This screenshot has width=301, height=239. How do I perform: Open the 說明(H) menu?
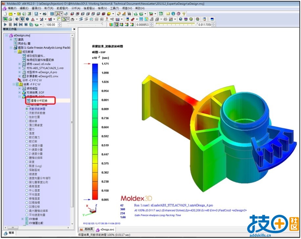point(140,9)
